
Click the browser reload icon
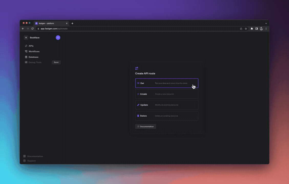(x=33, y=29)
